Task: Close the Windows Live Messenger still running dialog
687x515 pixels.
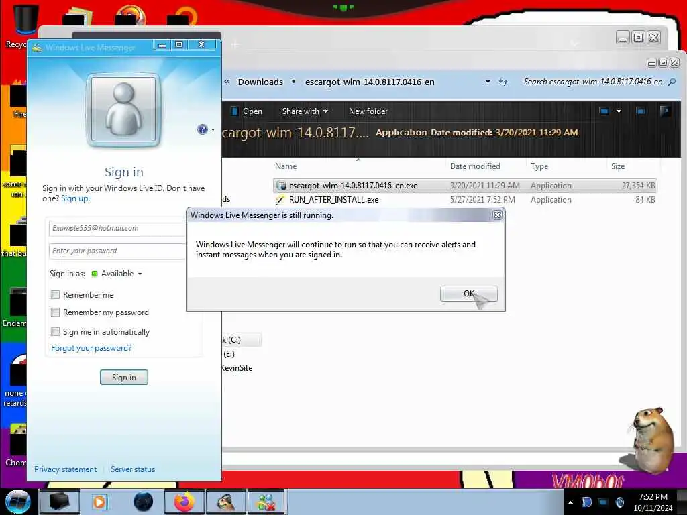Action: point(497,215)
